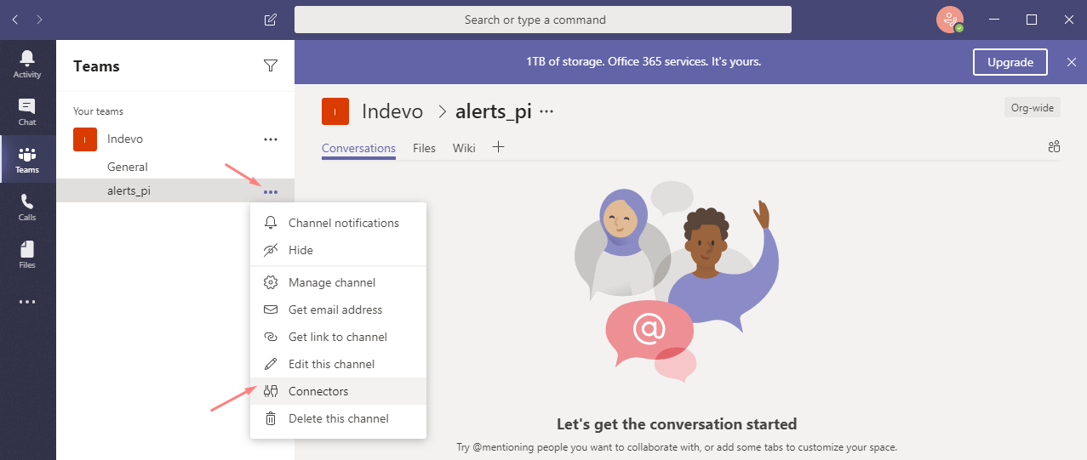This screenshot has height=460, width=1087.
Task: Open more options for Indevo team
Action: point(271,139)
